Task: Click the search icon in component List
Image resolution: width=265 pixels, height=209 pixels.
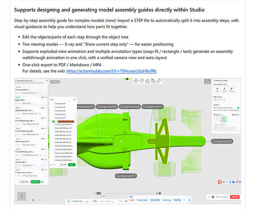Action: tap(74, 99)
